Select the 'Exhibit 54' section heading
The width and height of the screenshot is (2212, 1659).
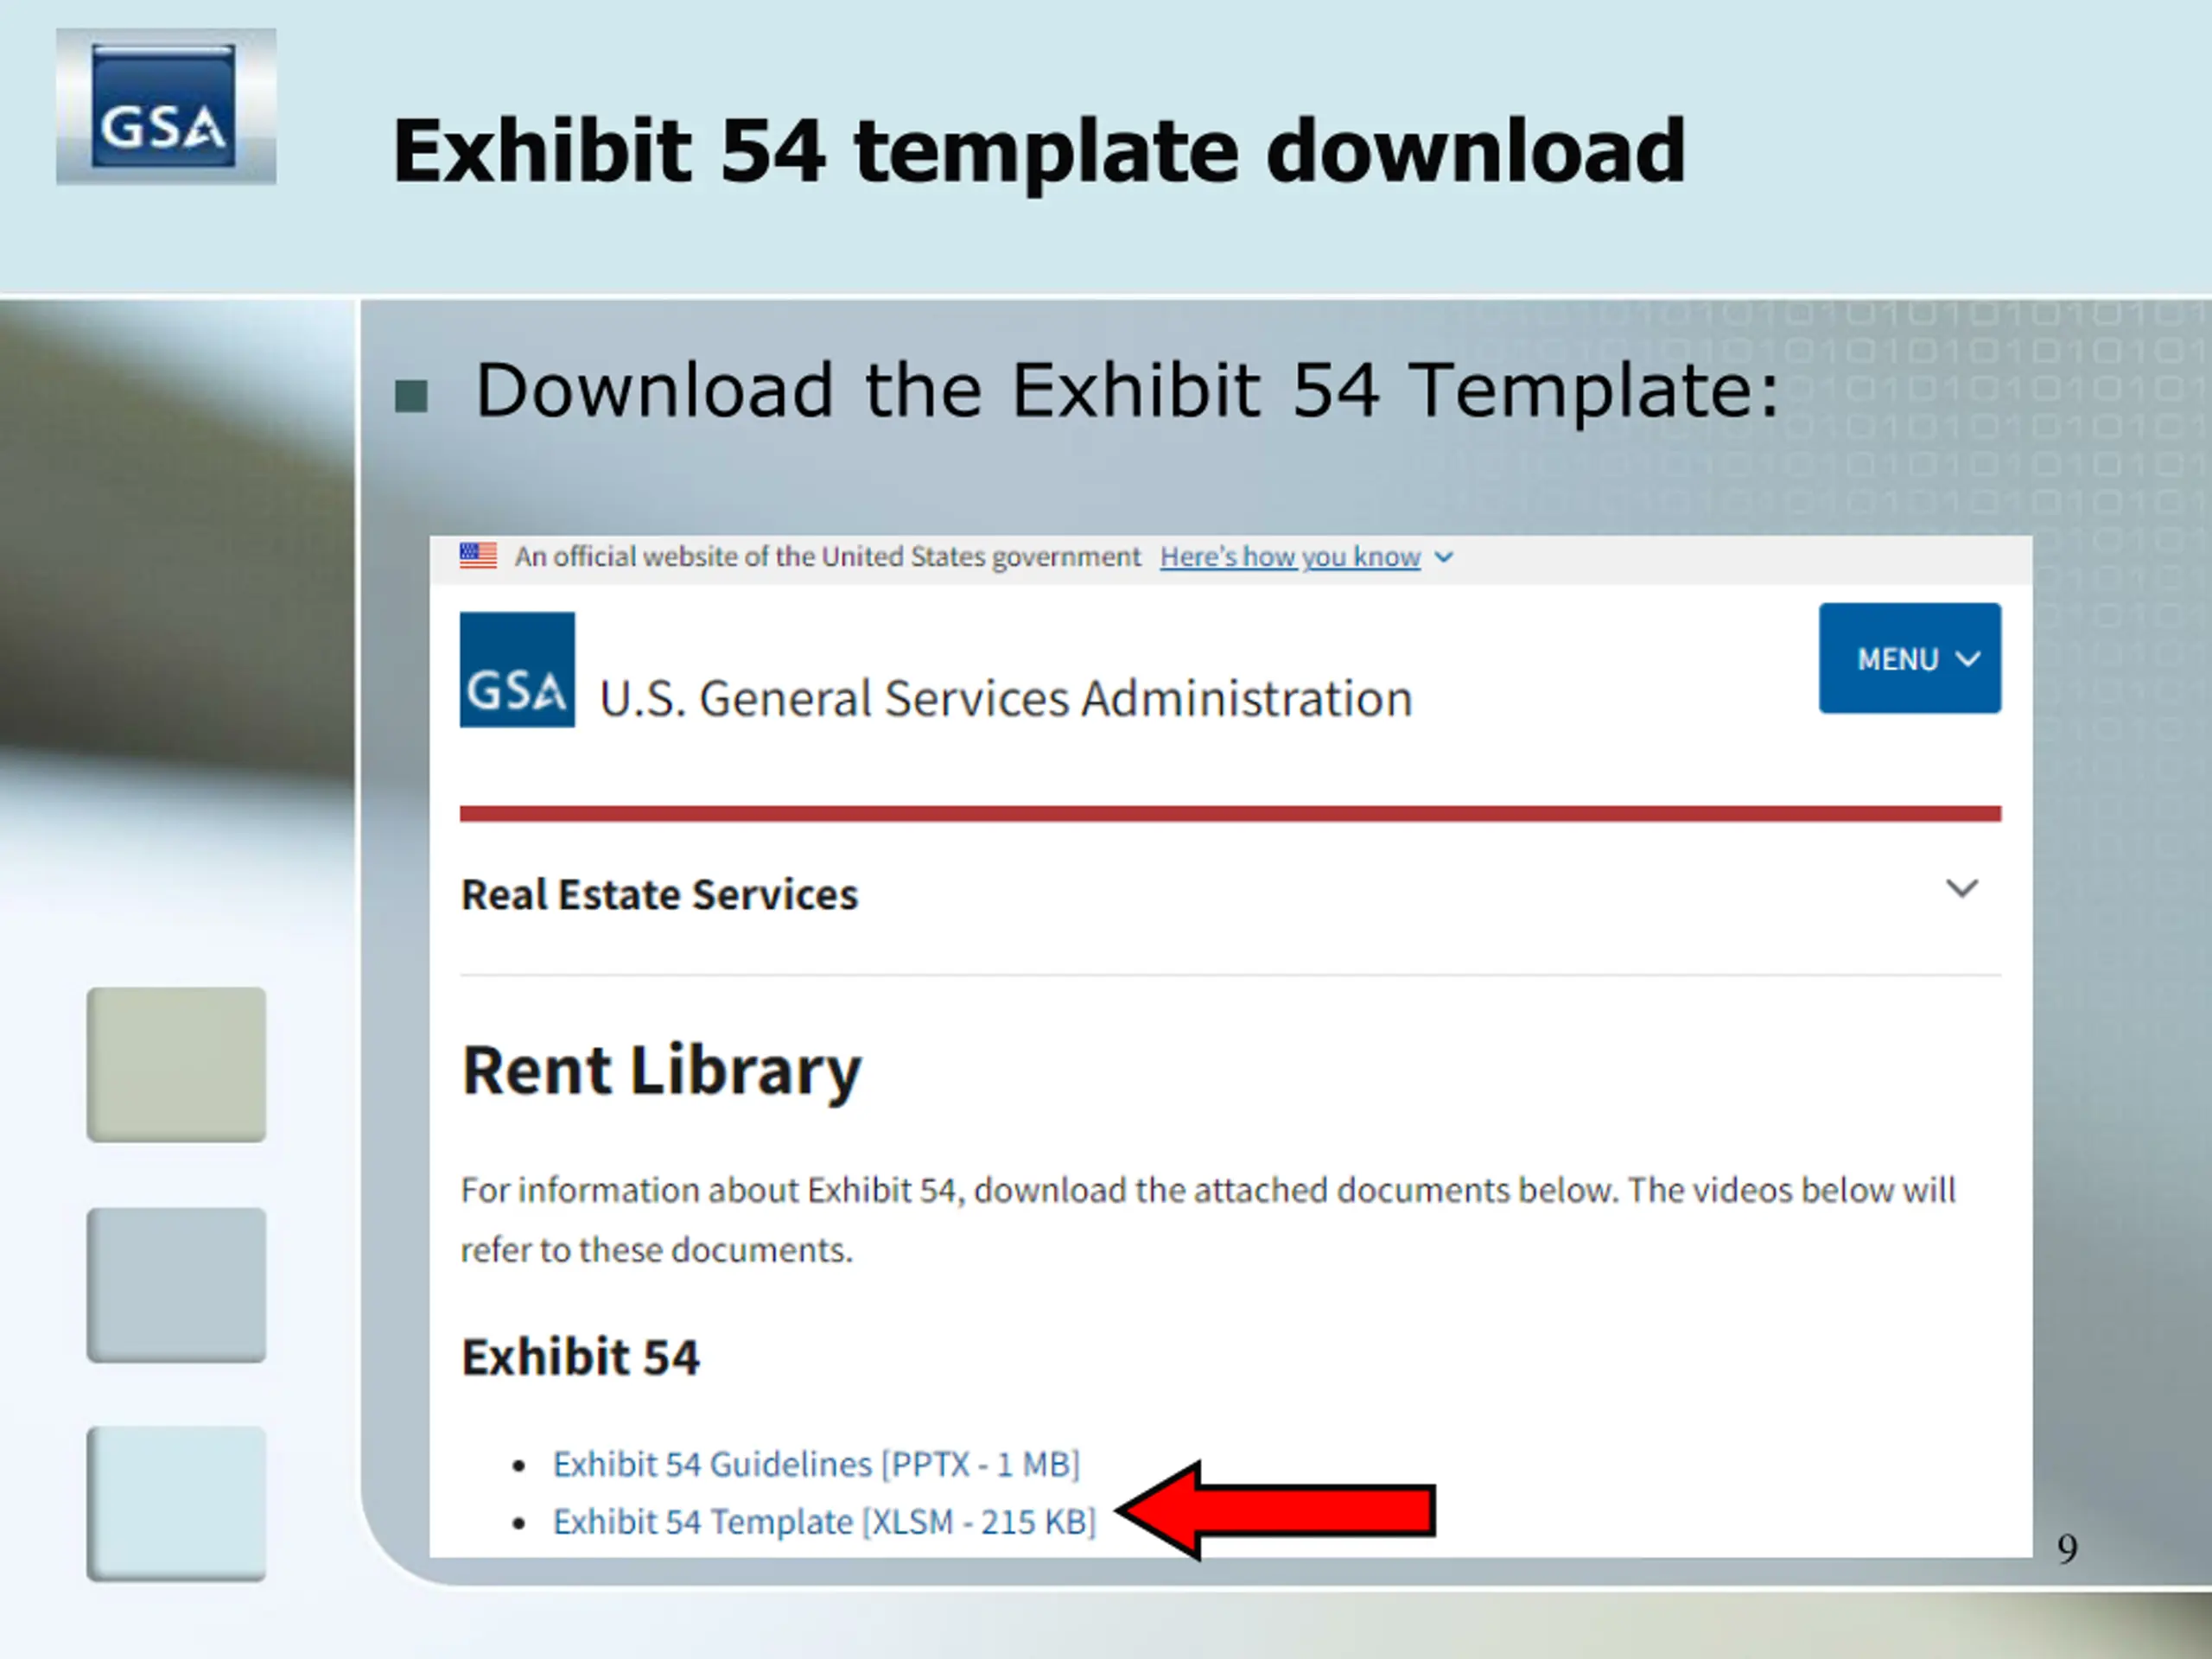(580, 1357)
